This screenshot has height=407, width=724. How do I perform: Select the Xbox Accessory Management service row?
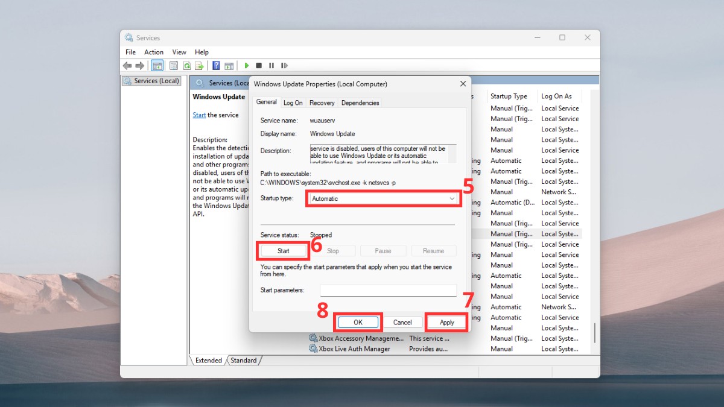point(446,338)
